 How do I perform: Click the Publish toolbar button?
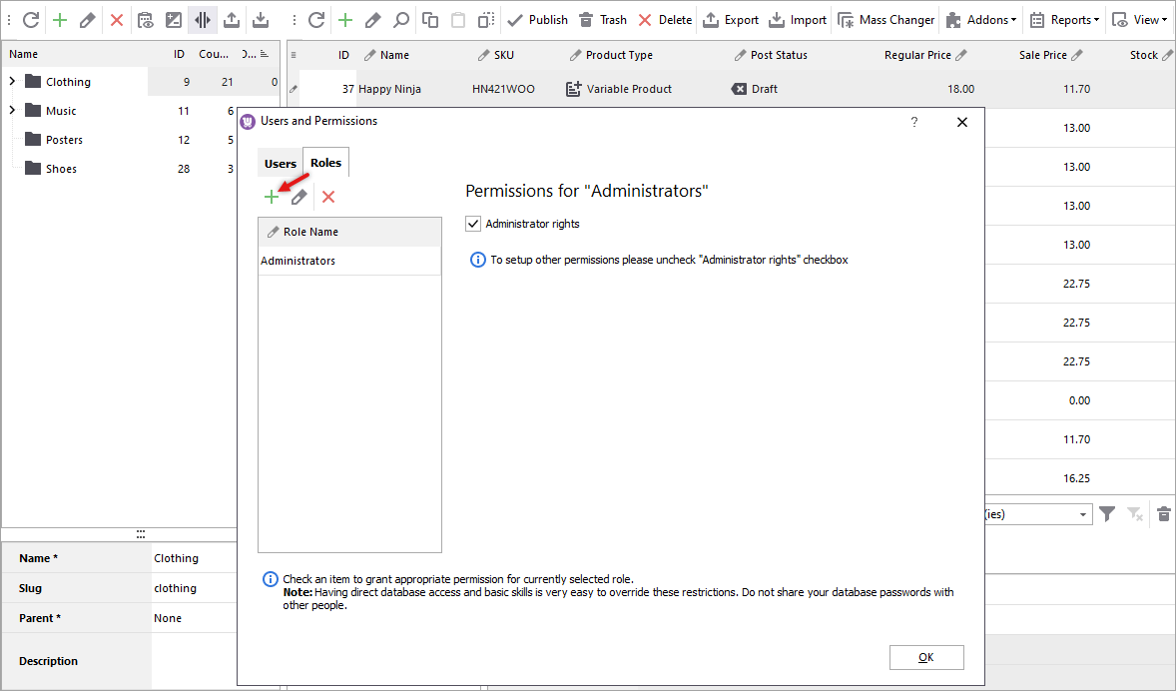coord(537,20)
